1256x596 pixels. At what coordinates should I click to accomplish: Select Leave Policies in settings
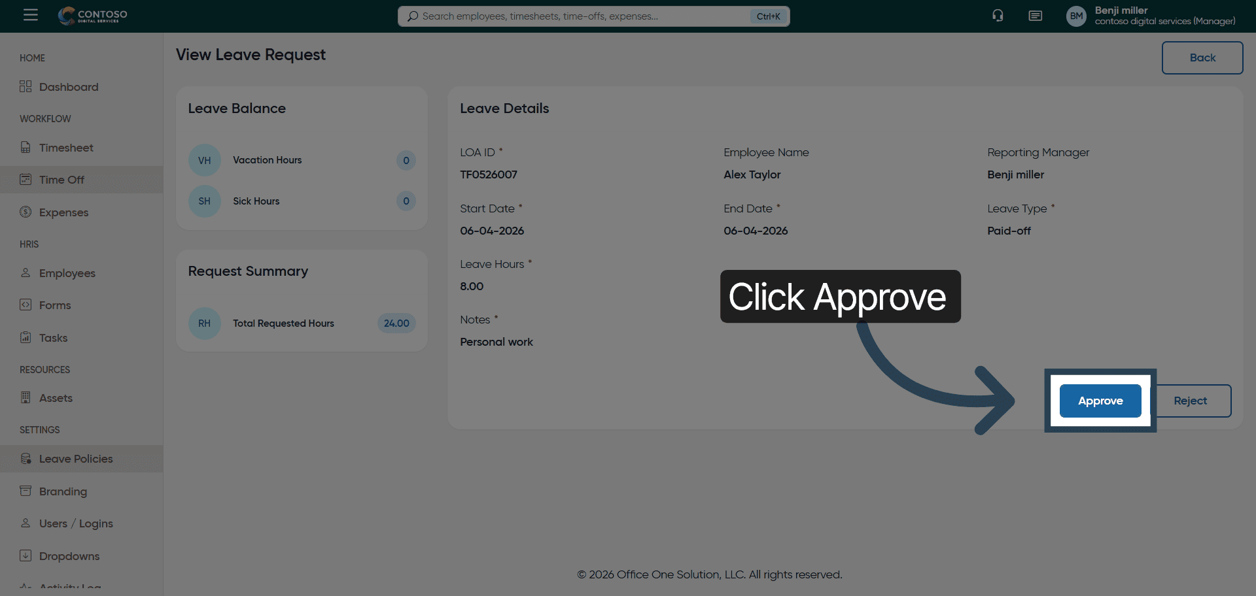[x=75, y=459]
